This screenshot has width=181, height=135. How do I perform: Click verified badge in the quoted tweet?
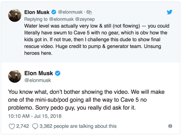[x=54, y=12]
